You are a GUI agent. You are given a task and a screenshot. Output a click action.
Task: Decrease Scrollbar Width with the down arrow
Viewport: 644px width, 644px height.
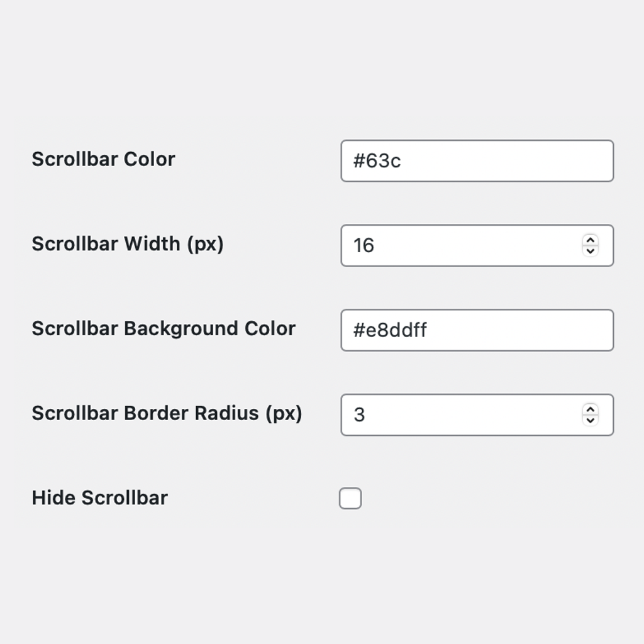pyautogui.click(x=590, y=251)
